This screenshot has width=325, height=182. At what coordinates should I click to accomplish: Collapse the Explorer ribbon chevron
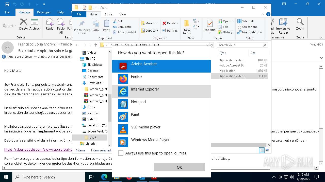click(x=263, y=14)
